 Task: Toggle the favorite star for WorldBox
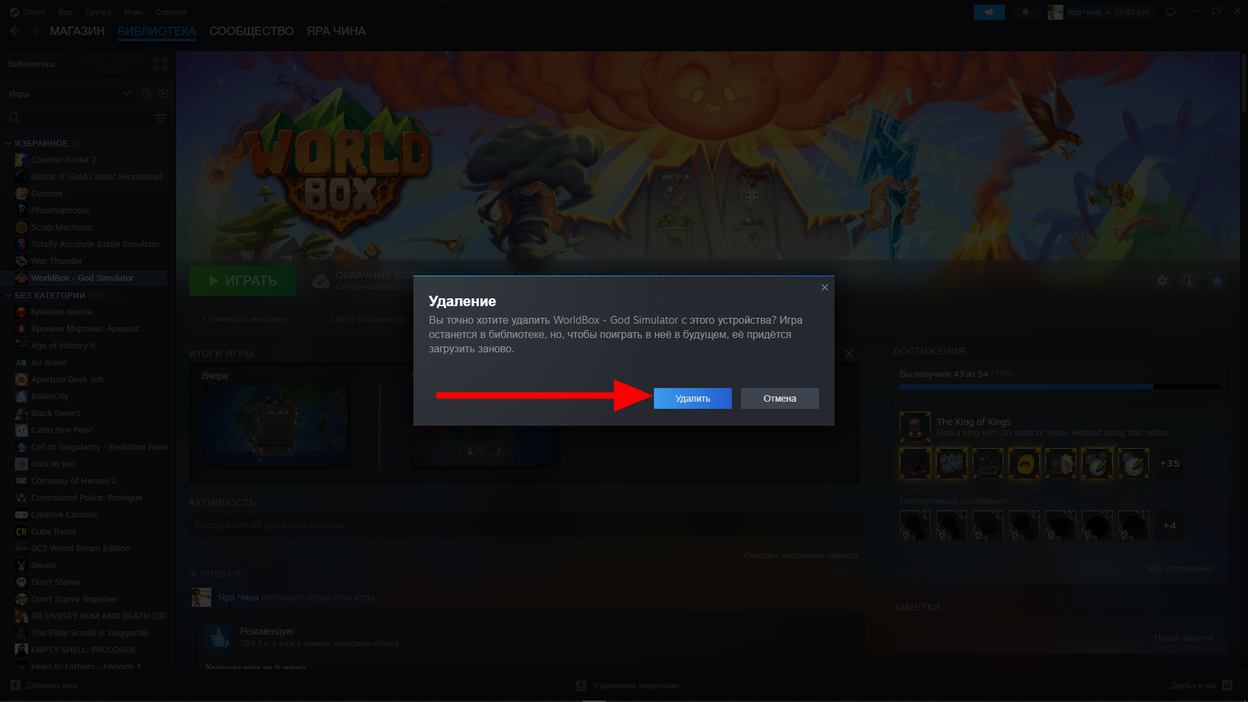coord(1217,281)
